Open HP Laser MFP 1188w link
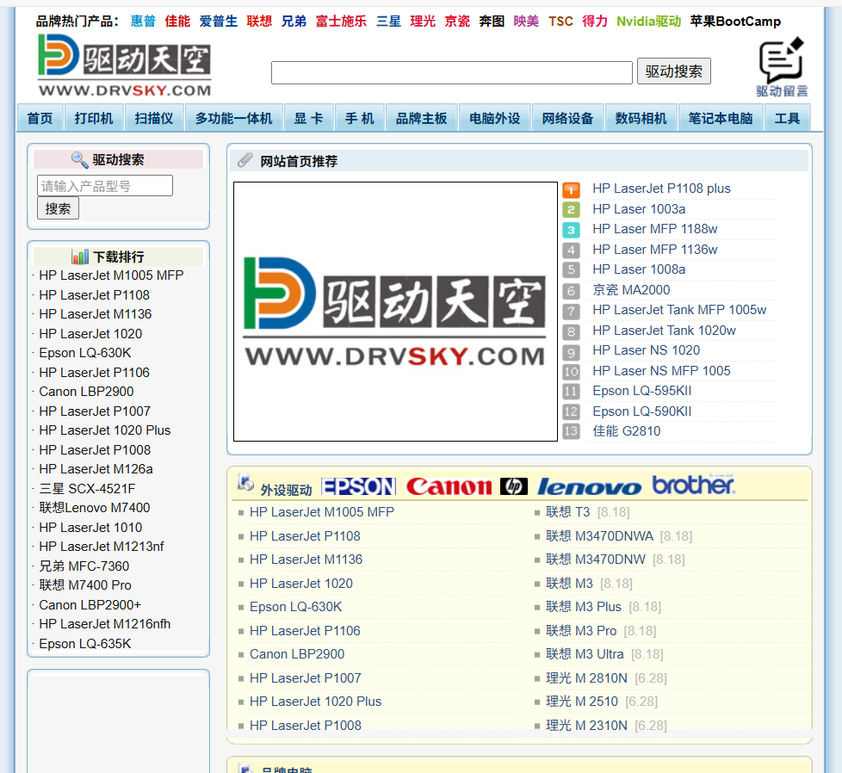Viewport: 842px width, 773px height. (654, 229)
